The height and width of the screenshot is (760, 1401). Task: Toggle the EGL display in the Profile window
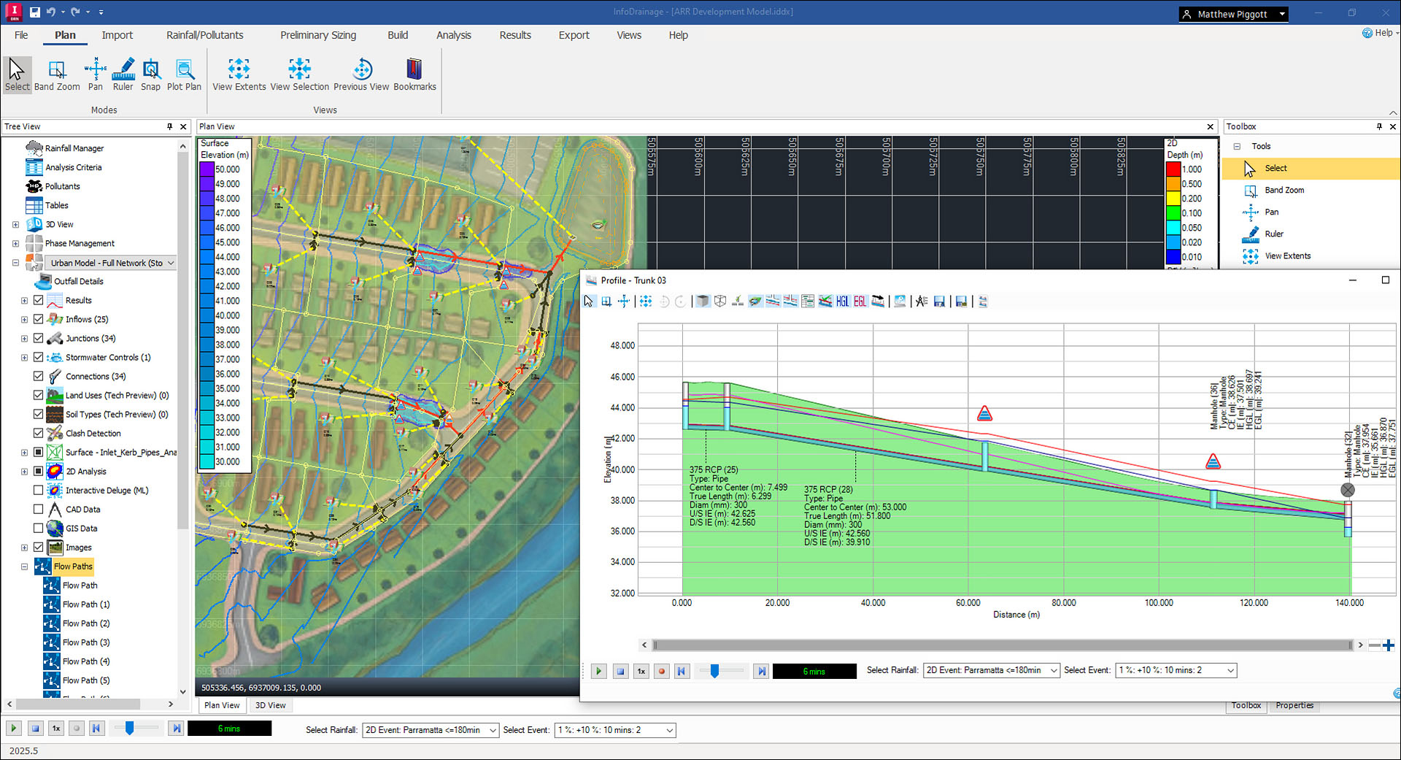(x=860, y=301)
